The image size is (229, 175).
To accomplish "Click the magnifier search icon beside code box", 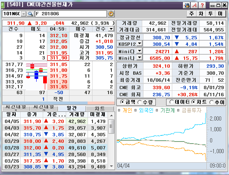I will pos(30,14).
